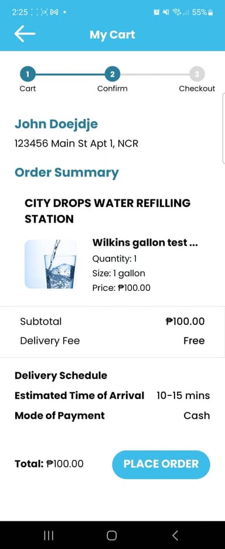Open the Wilkins gallon product image
Viewport: 225px width, 549px height.
(51, 264)
